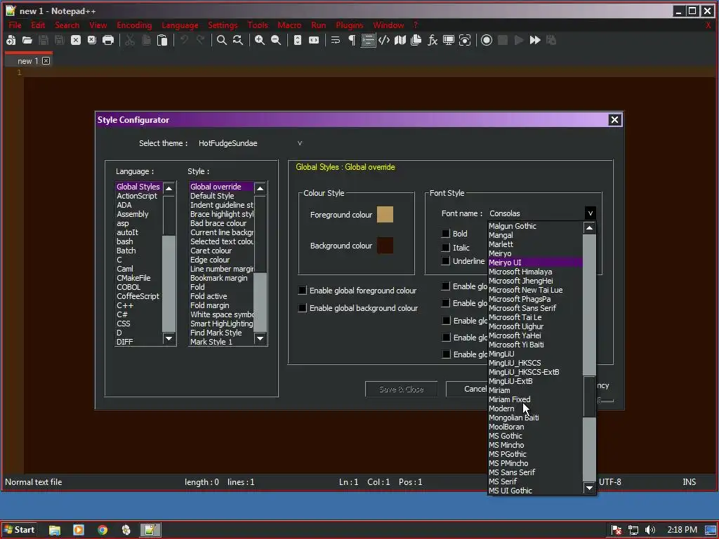Click the New file toolbar icon
The width and height of the screenshot is (719, 539).
point(11,40)
